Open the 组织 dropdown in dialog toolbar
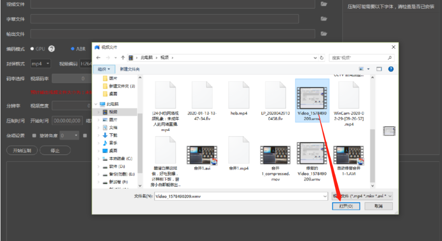The height and width of the screenshot is (241, 442). click(104, 69)
